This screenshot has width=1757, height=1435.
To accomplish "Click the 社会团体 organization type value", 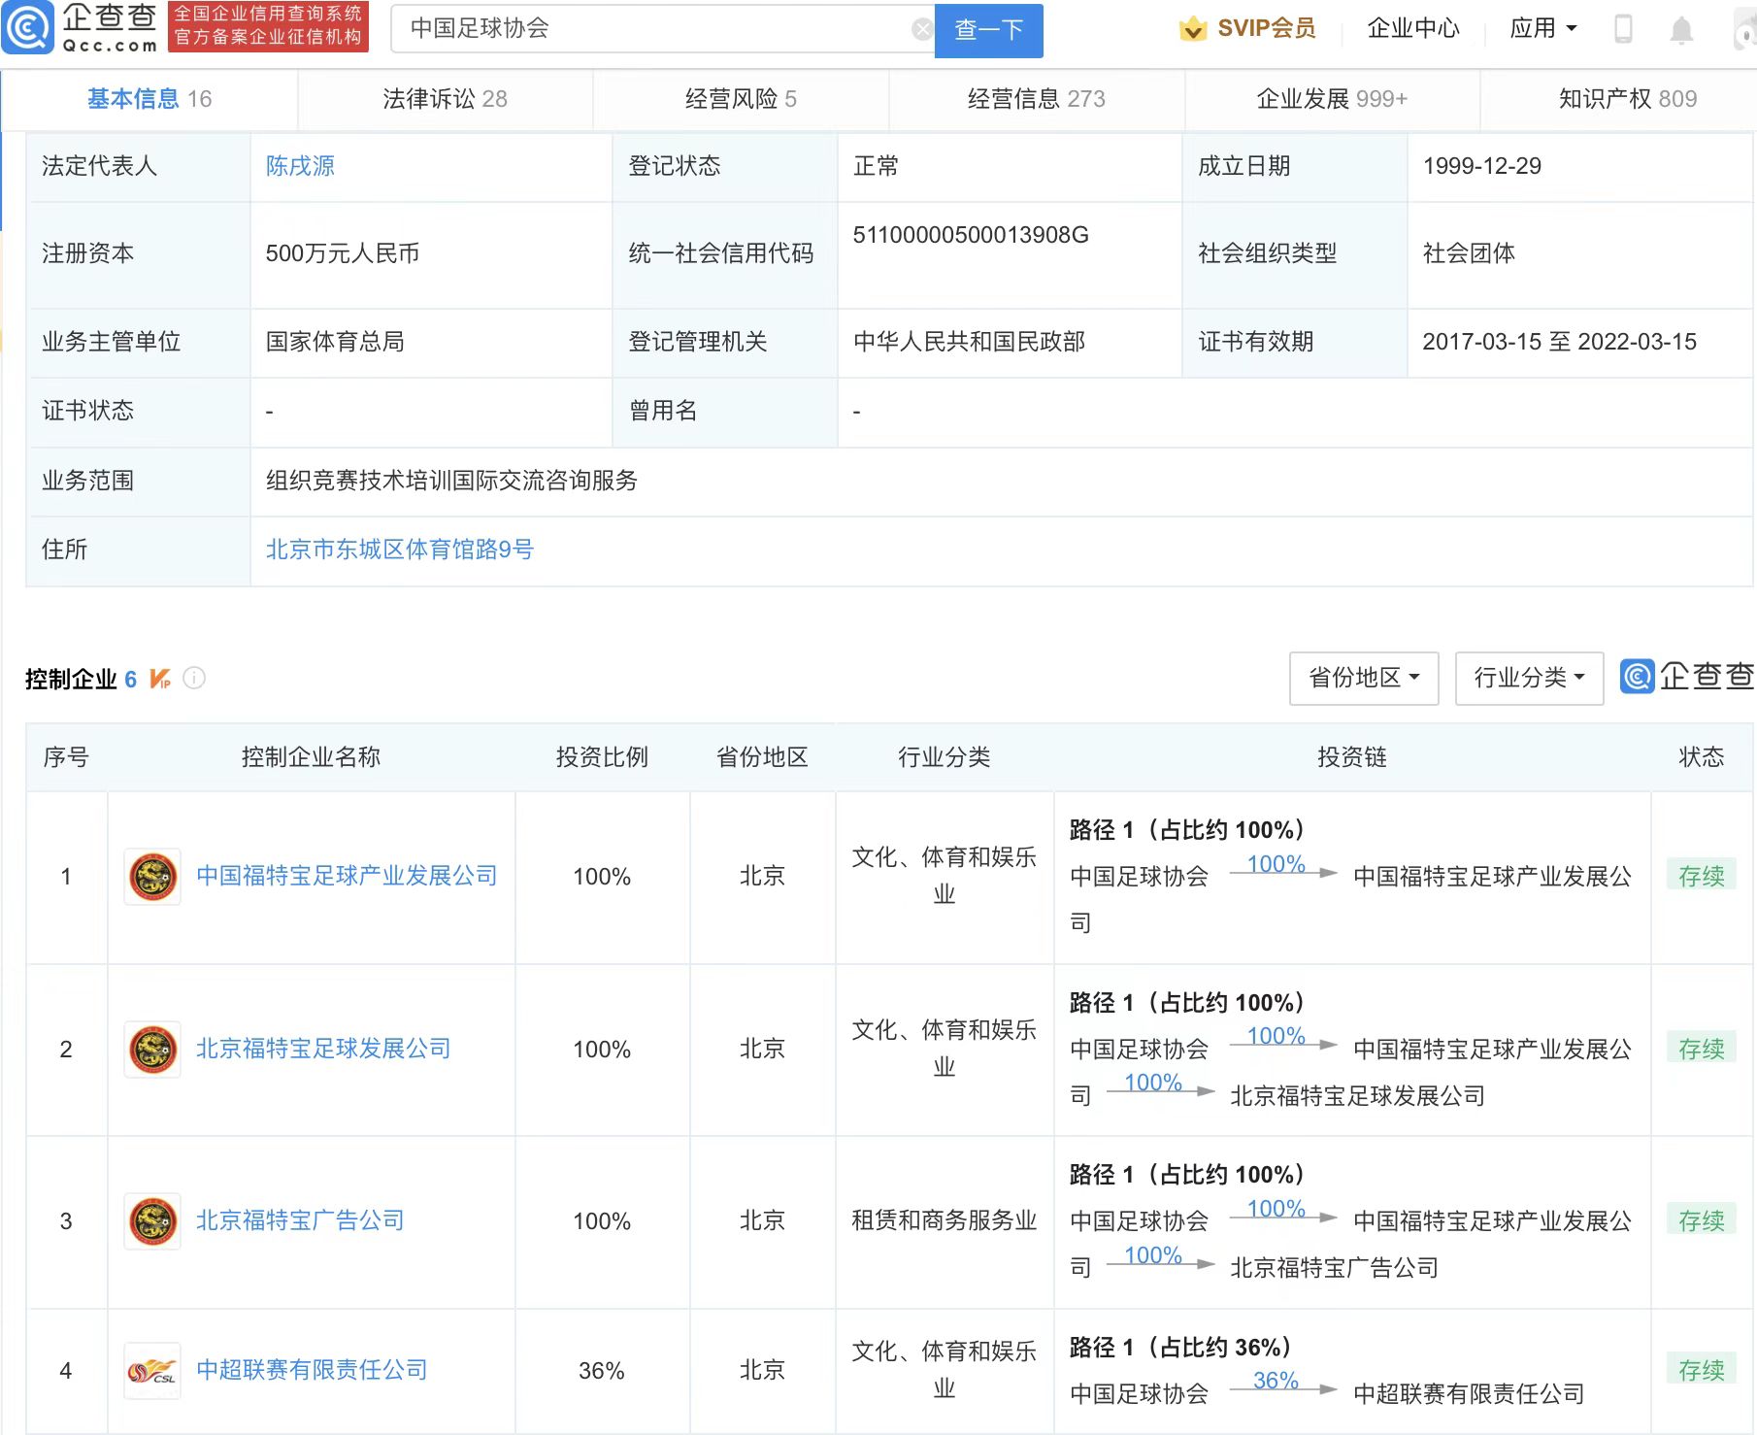I will coord(1469,253).
